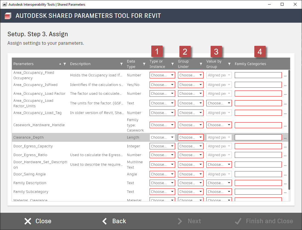This screenshot has width=302, height=230.
Task: Go Back to the previous step
Action: point(114,221)
